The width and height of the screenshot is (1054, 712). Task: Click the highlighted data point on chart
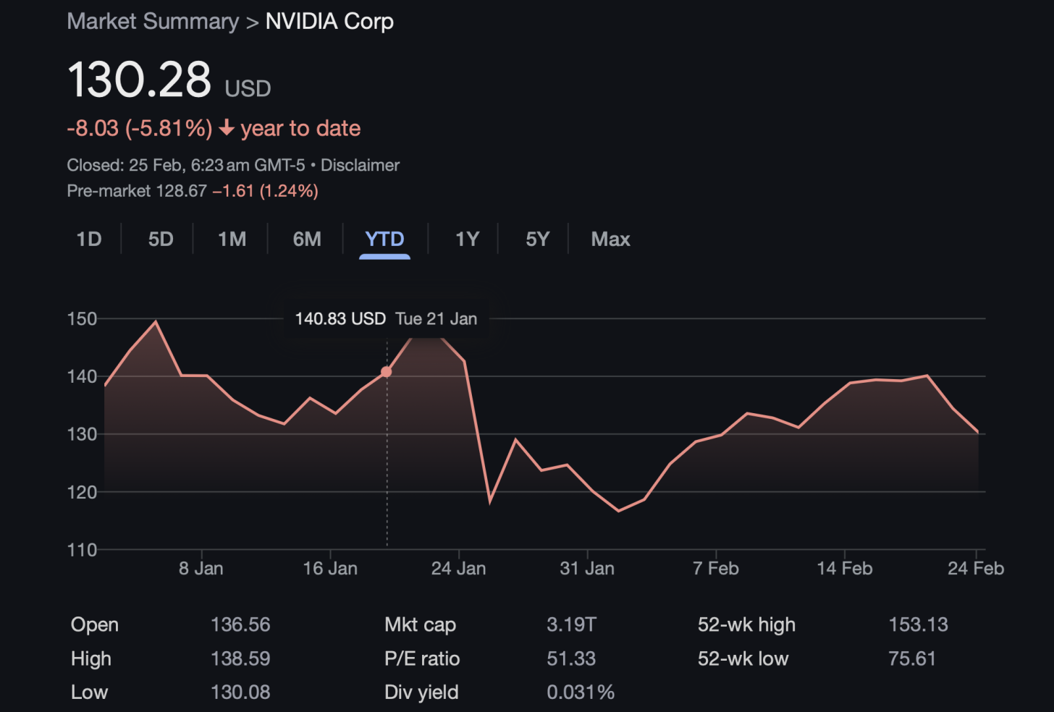(387, 371)
